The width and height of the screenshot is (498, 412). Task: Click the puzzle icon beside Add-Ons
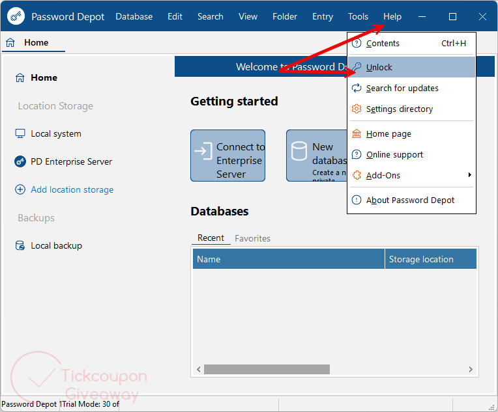point(357,175)
